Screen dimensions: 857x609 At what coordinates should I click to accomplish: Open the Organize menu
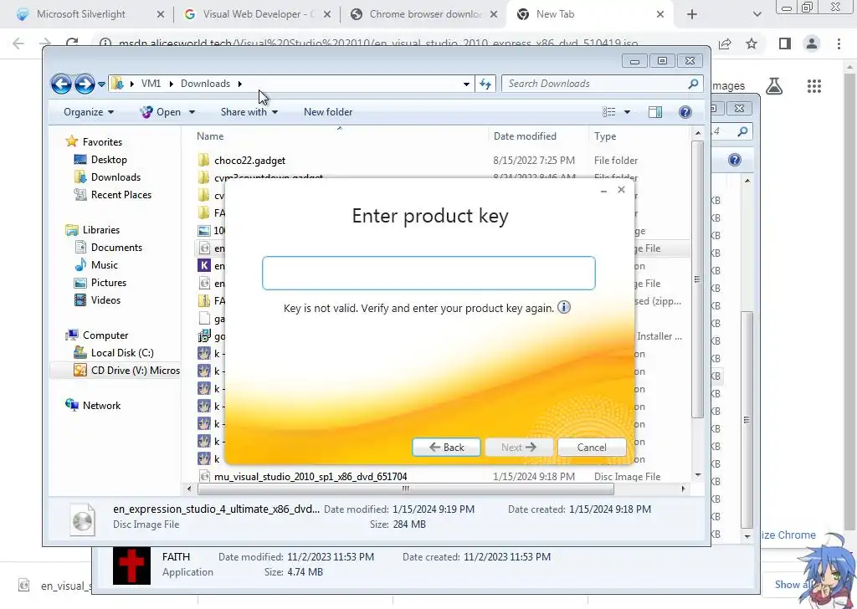coord(89,112)
